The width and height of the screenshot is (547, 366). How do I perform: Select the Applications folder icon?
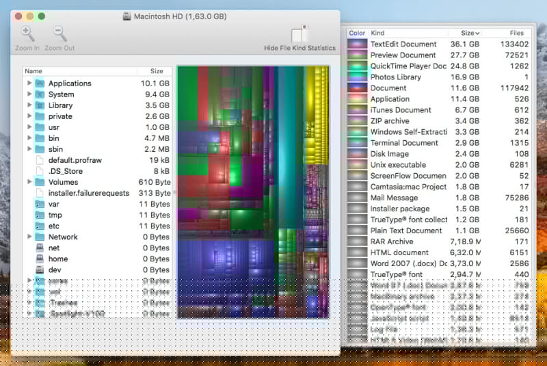(x=40, y=83)
